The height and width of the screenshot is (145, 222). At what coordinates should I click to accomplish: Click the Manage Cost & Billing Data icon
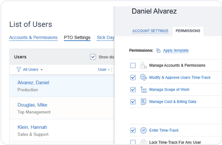[143, 102]
